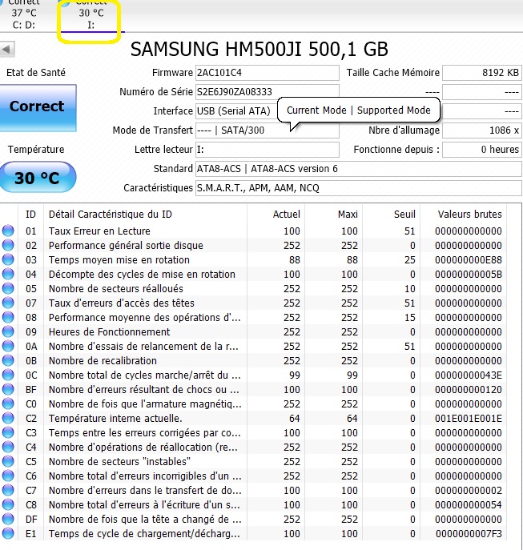Click the status orb for Heures de Fonctionnement
Screen dimensions: 523x550
[x=8, y=331]
